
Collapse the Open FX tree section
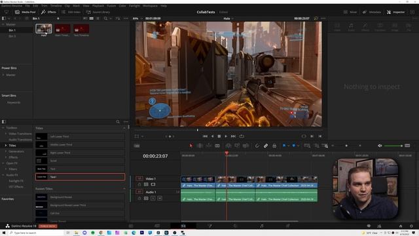pos(3,163)
